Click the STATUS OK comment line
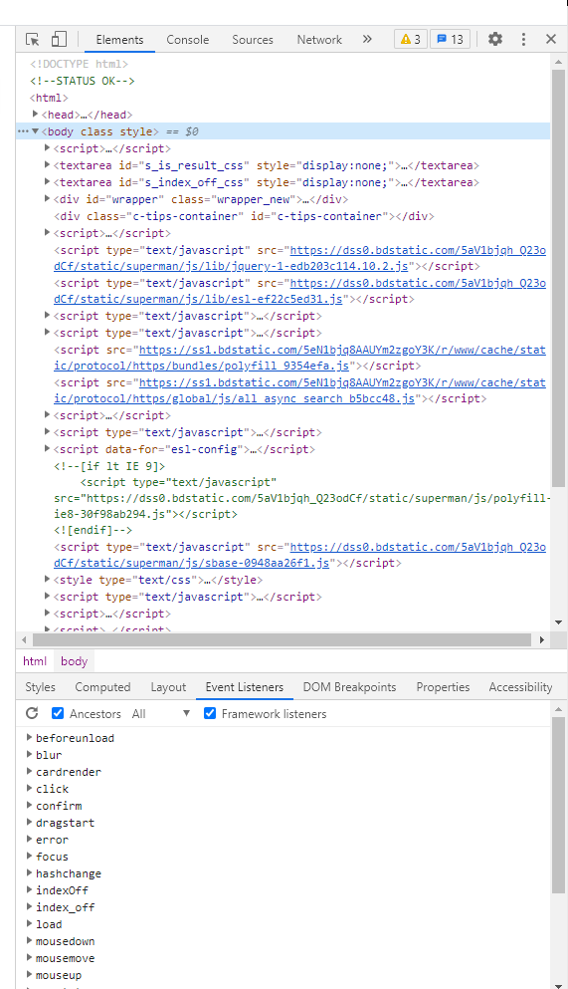The image size is (568, 989). click(82, 81)
